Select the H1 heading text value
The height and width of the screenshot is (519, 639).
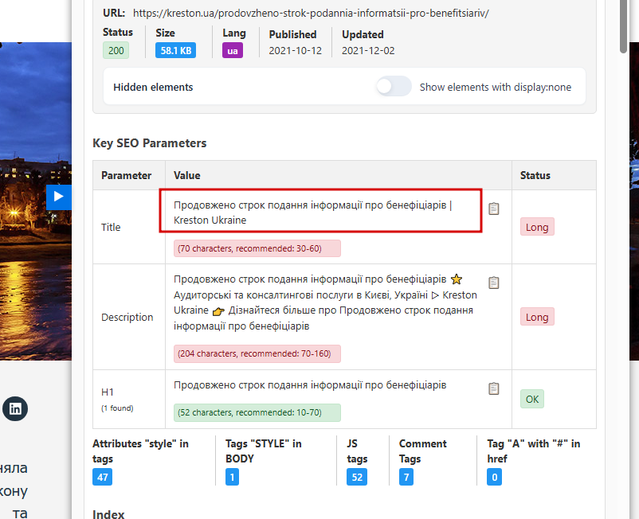pyautogui.click(x=310, y=385)
